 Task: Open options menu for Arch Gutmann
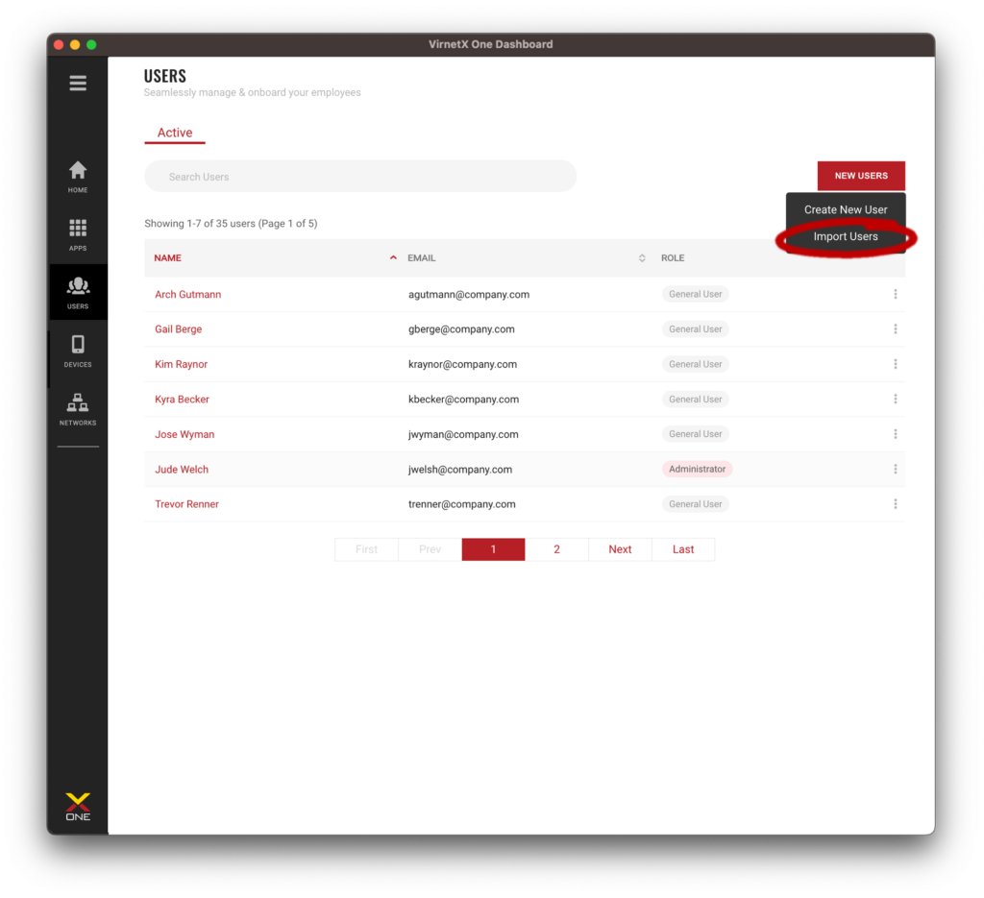895,295
